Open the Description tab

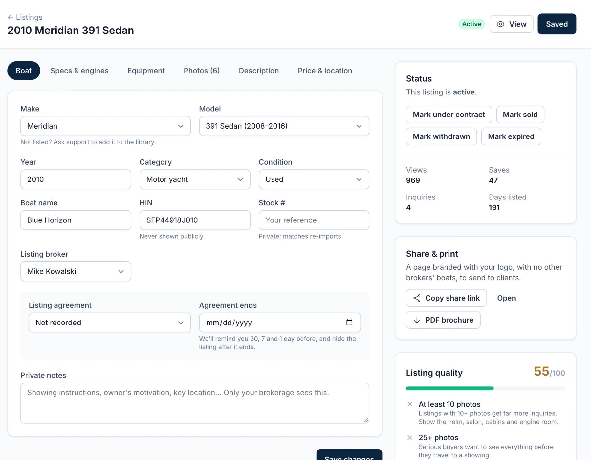pos(259,71)
